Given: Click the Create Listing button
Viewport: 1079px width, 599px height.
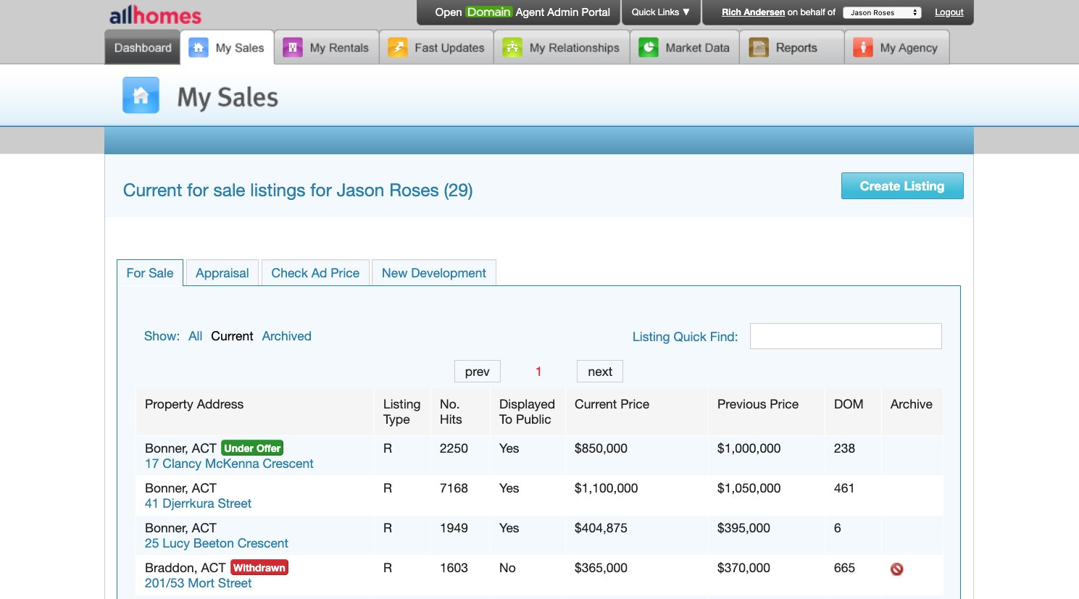Looking at the screenshot, I should 902,186.
